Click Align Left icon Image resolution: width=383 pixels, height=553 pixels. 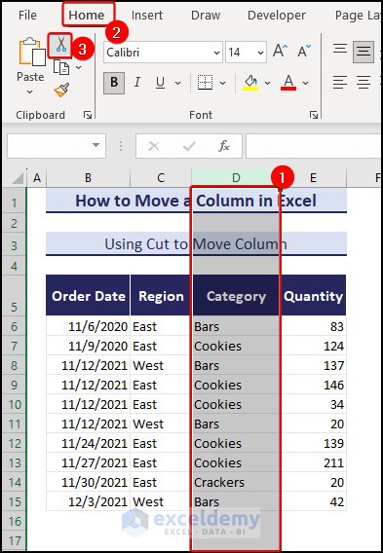coord(339,83)
